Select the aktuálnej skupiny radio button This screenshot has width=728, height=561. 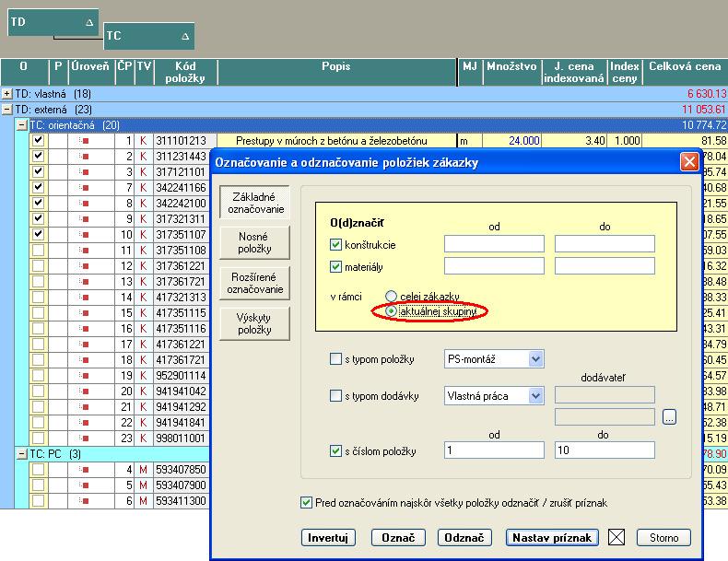coord(391,310)
